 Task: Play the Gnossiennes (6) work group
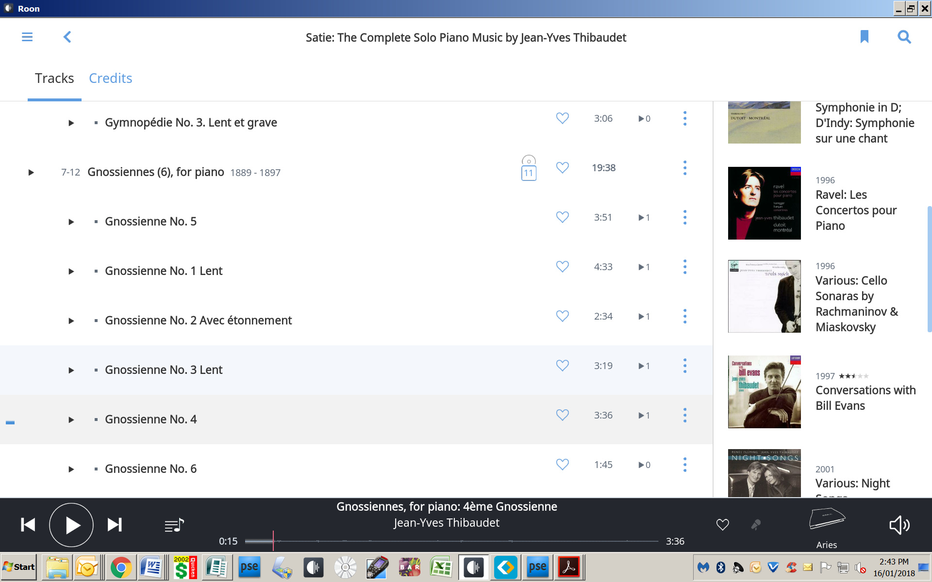pos(31,172)
